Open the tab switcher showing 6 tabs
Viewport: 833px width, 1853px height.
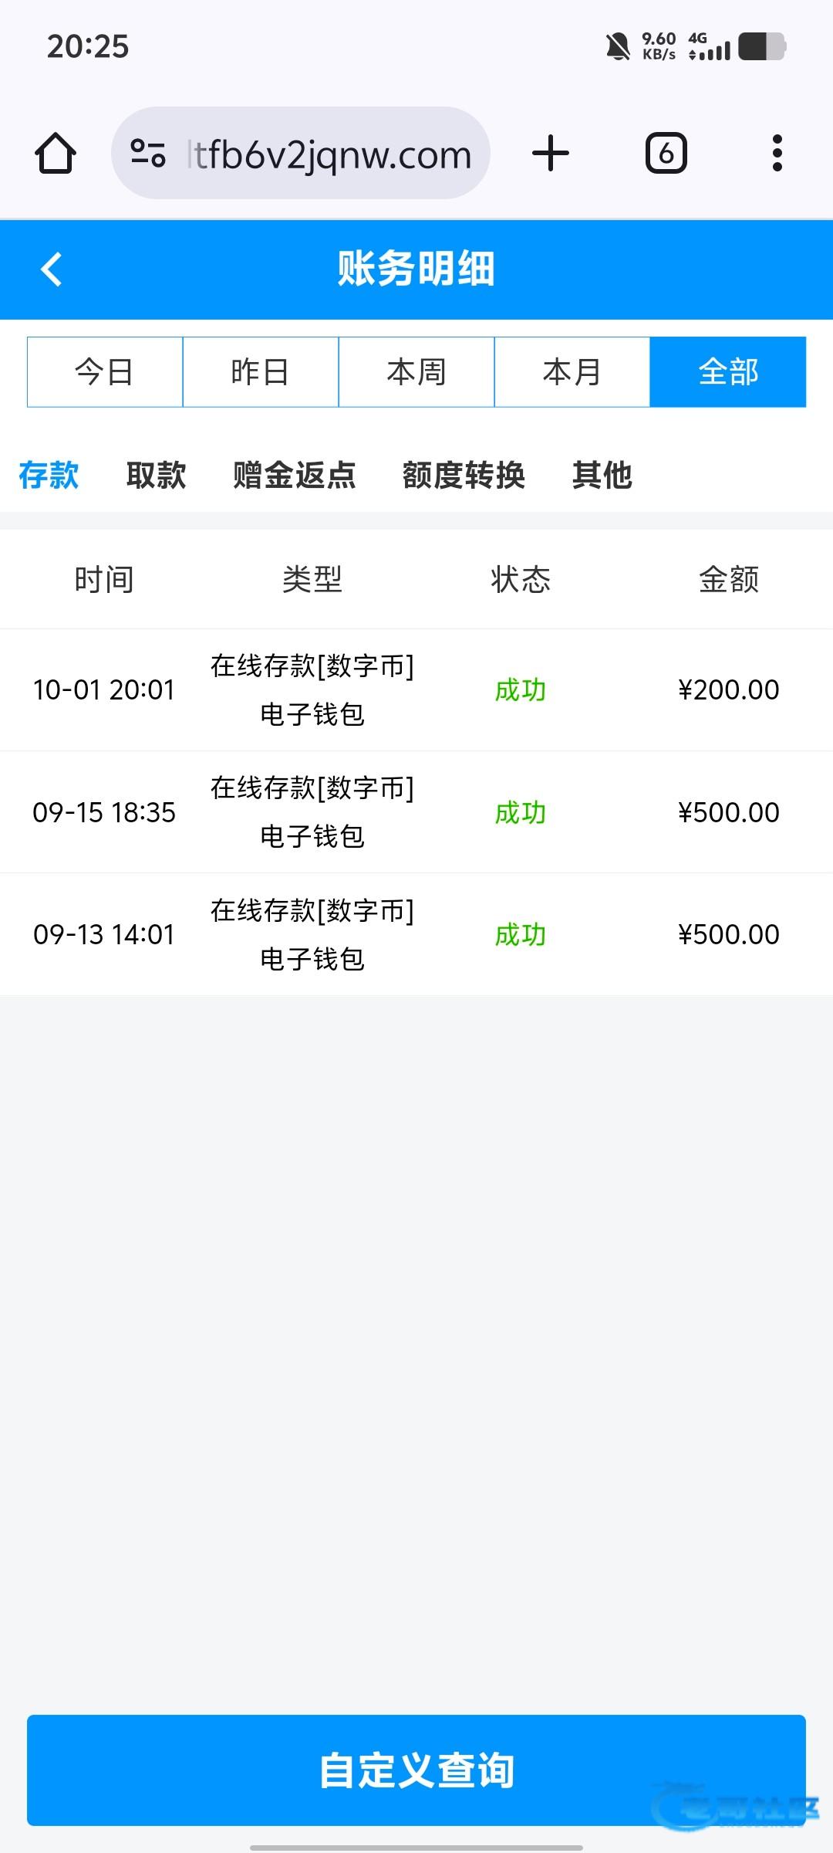[x=666, y=153]
